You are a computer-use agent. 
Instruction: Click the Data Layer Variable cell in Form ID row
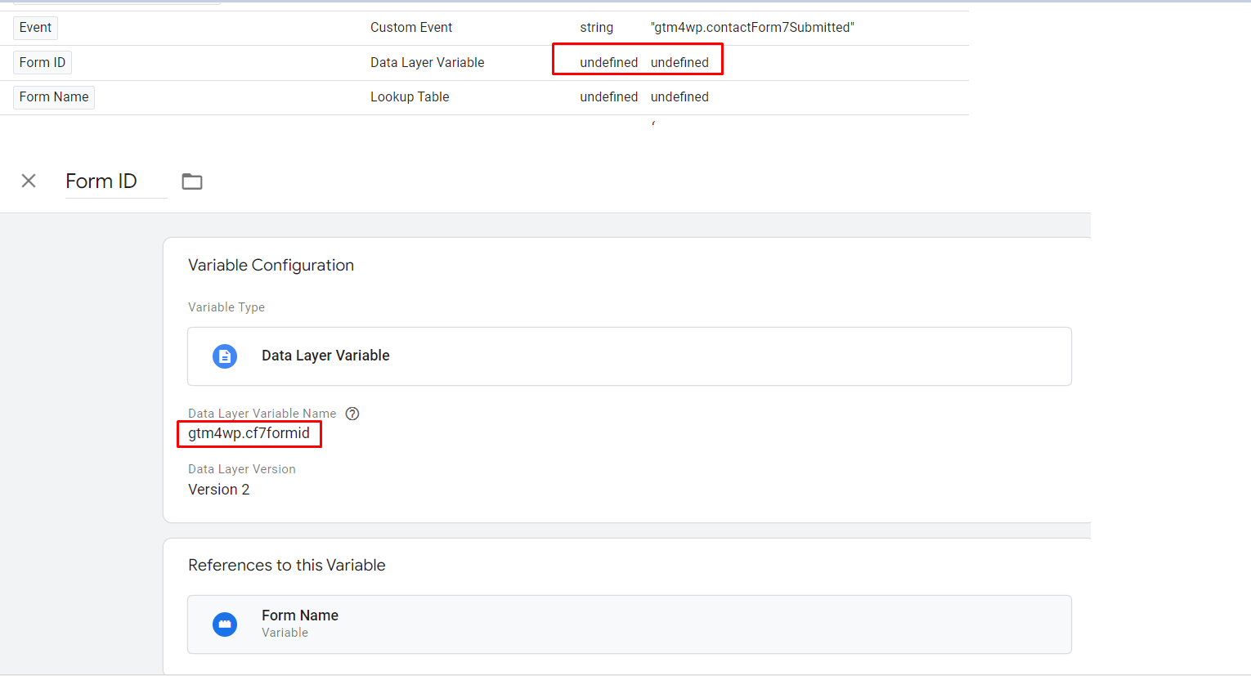[428, 63]
